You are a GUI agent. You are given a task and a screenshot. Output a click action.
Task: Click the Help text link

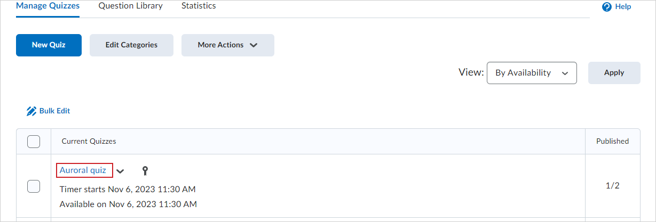[623, 7]
